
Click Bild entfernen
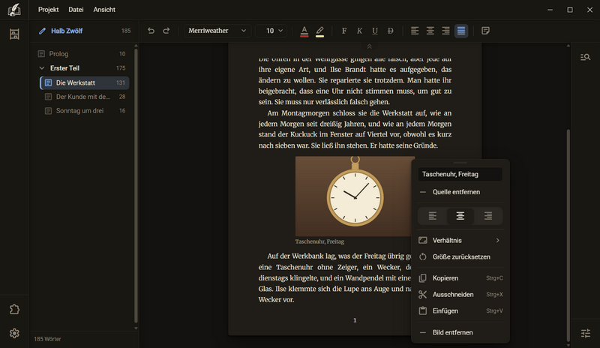(460, 332)
